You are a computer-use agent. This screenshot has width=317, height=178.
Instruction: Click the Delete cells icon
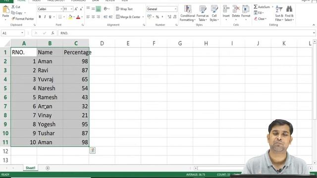tap(236, 9)
